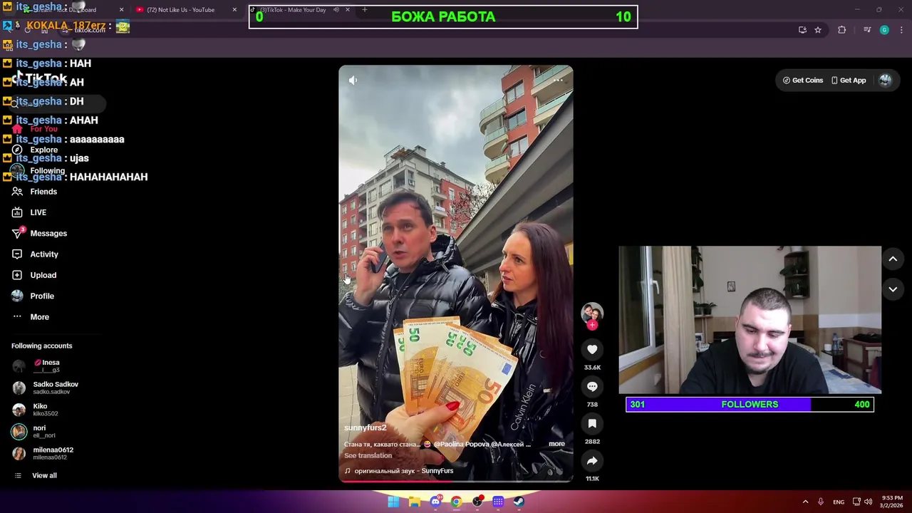The height and width of the screenshot is (513, 912).
Task: Open the media controls music-note icon
Action: click(867, 30)
